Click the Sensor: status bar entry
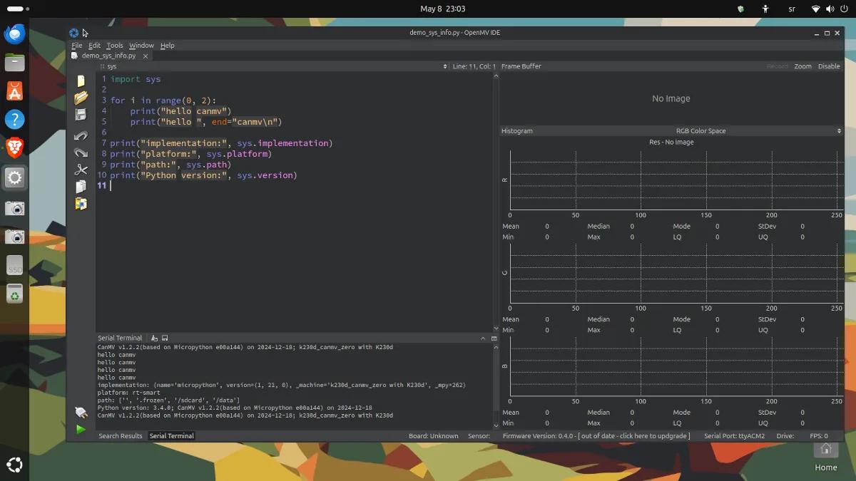The height and width of the screenshot is (481, 856). coord(479,436)
